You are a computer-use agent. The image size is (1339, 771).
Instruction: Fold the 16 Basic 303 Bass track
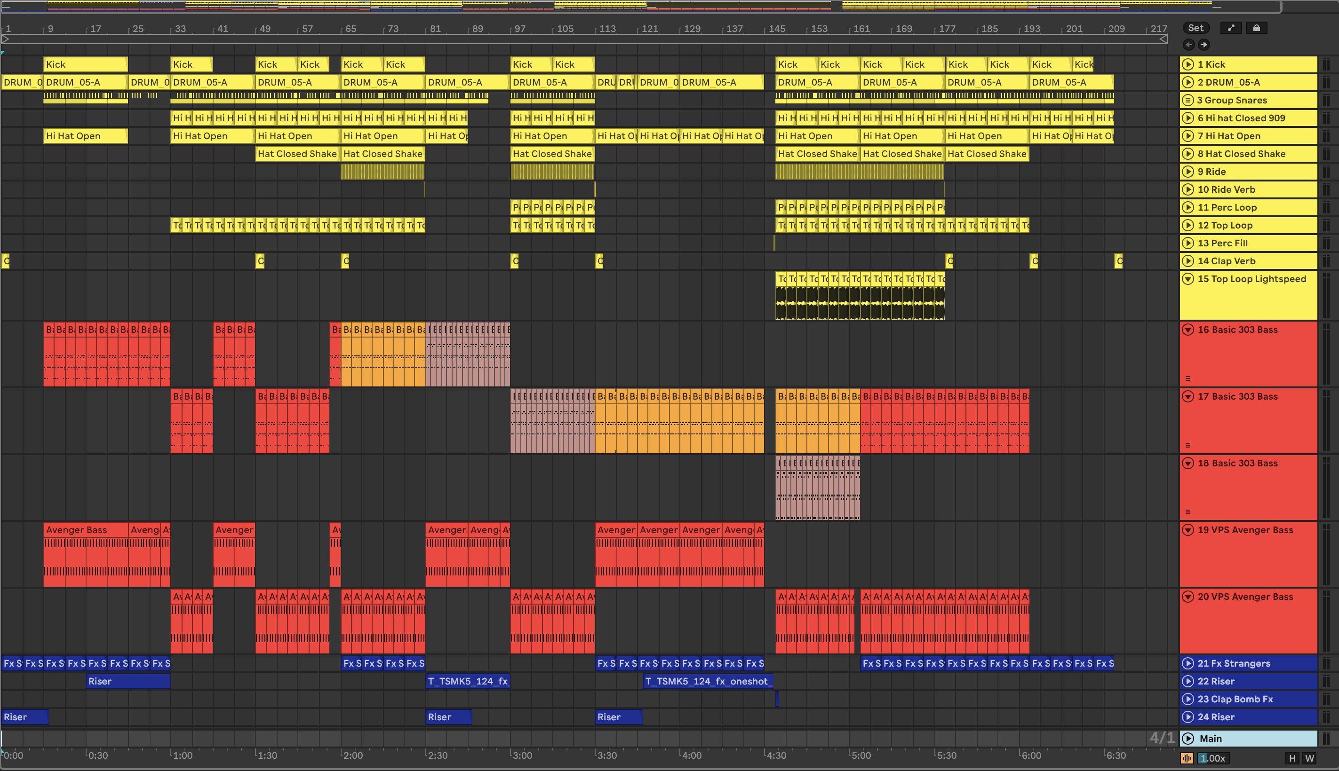tap(1188, 330)
